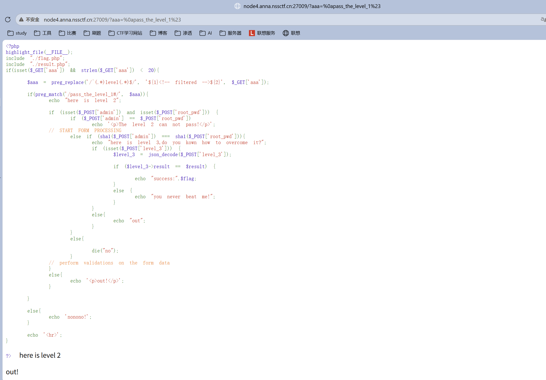Open the 渗透 bookmarks folder
Viewport: 546px width, 380px height.
coord(183,33)
